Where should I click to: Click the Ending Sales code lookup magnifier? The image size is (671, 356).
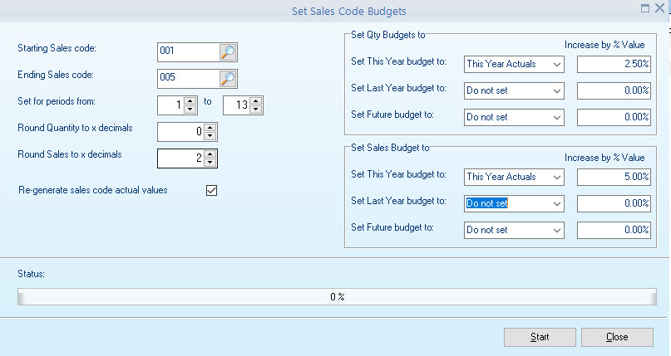228,79
